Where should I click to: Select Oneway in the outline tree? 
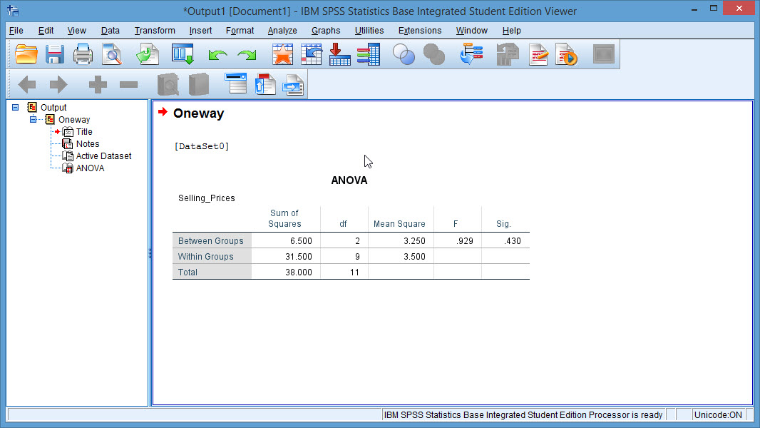coord(74,119)
